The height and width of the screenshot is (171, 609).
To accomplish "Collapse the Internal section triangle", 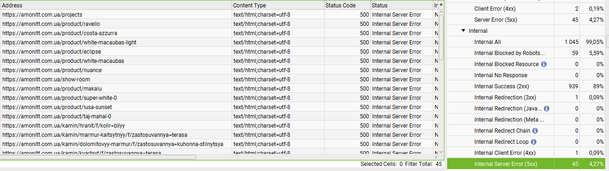I will (x=463, y=31).
